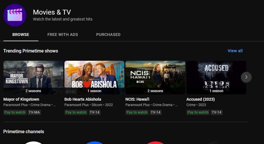Click Pay to watch under Mayor of Kingstown

(x=15, y=112)
